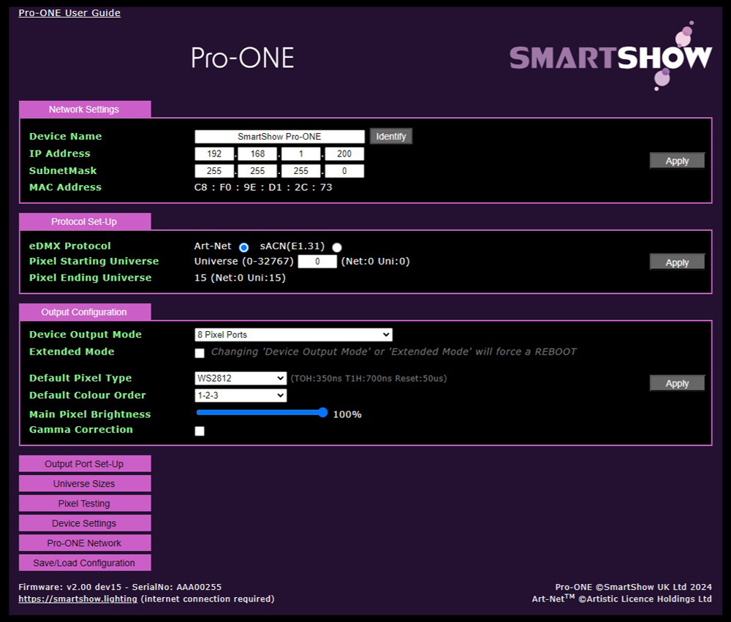This screenshot has height=622, width=731.
Task: Click the Device Name text field
Action: [x=279, y=137]
